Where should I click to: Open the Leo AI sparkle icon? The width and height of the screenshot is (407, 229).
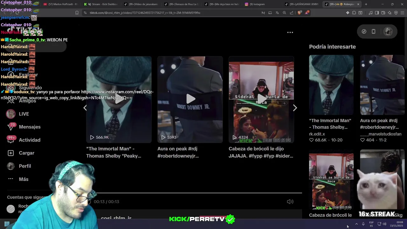click(390, 13)
